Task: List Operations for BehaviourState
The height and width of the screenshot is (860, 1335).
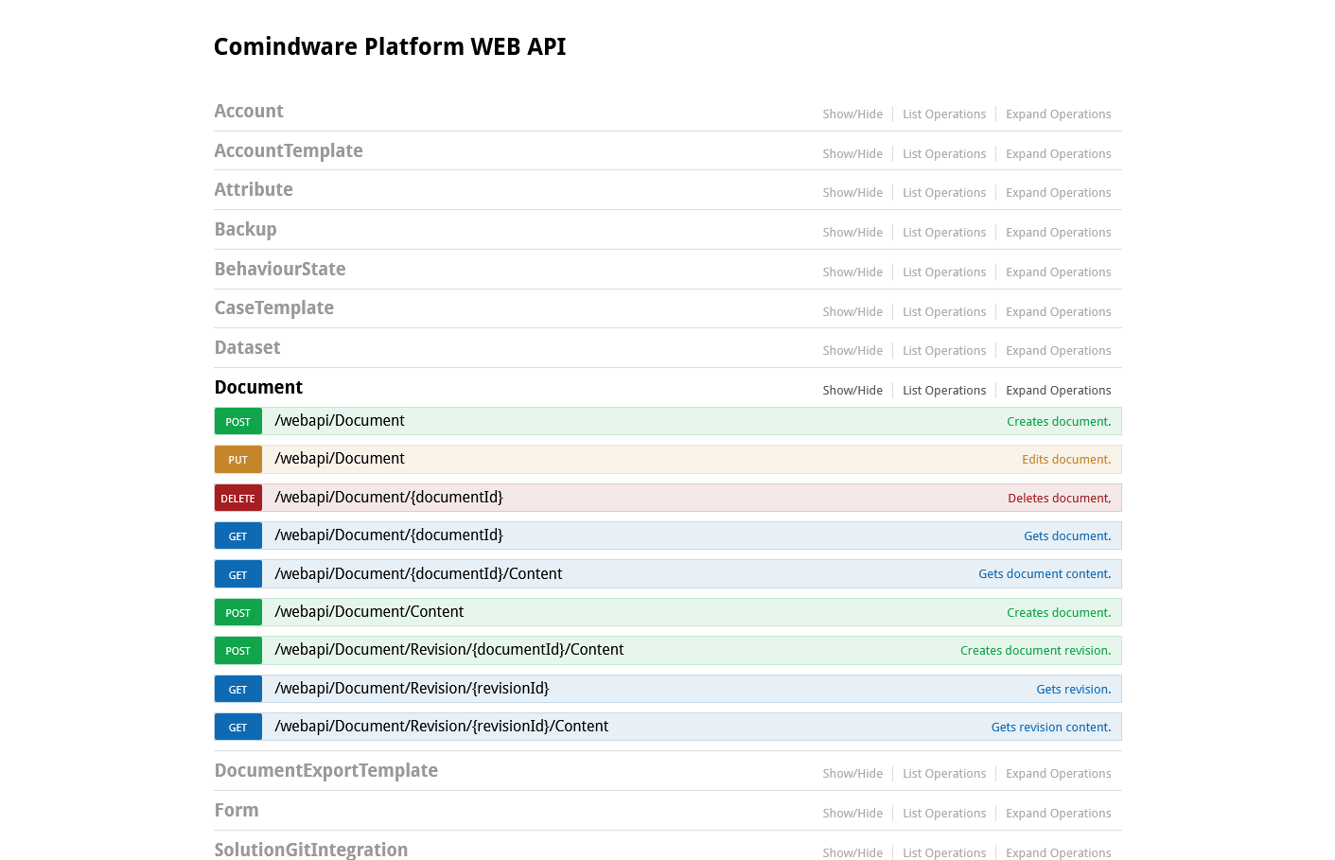Action: (x=944, y=272)
